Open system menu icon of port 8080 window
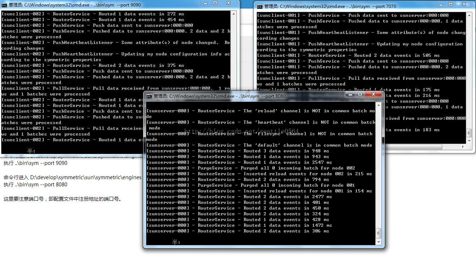This screenshot has height=255, width=476. 149,96
